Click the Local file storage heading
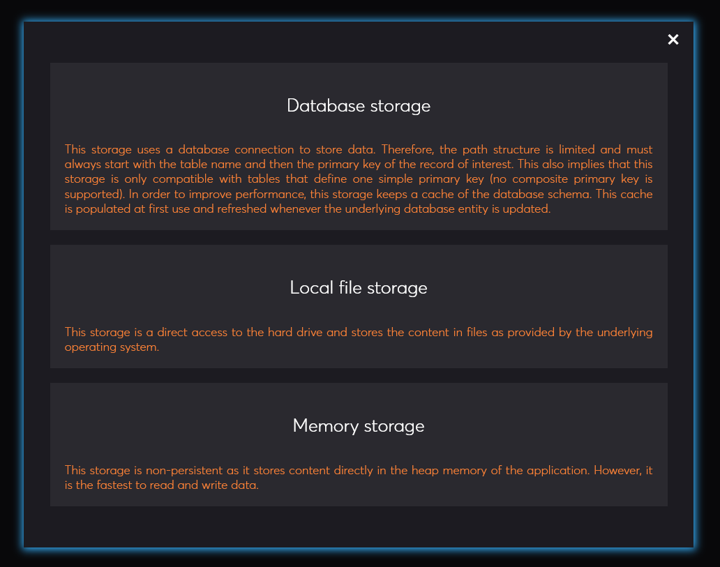Image resolution: width=720 pixels, height=567 pixels. point(359,287)
